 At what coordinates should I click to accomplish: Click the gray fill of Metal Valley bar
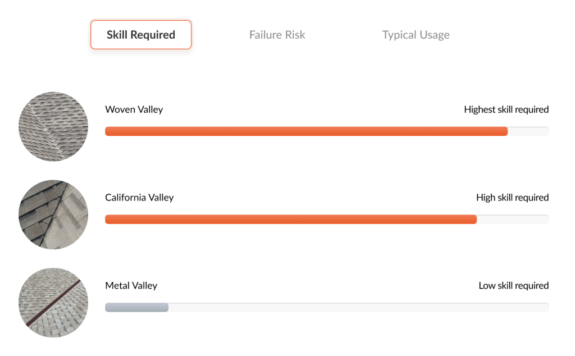(x=136, y=308)
